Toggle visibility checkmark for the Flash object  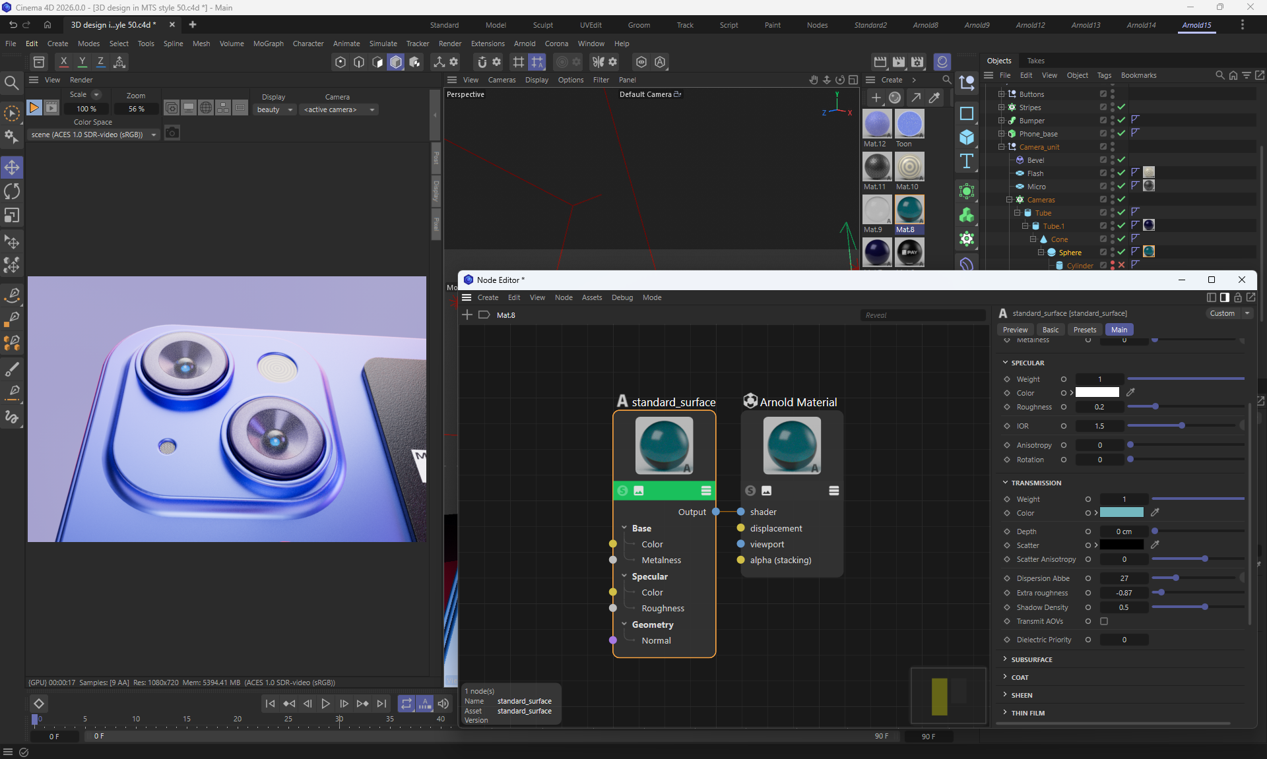click(x=1121, y=173)
